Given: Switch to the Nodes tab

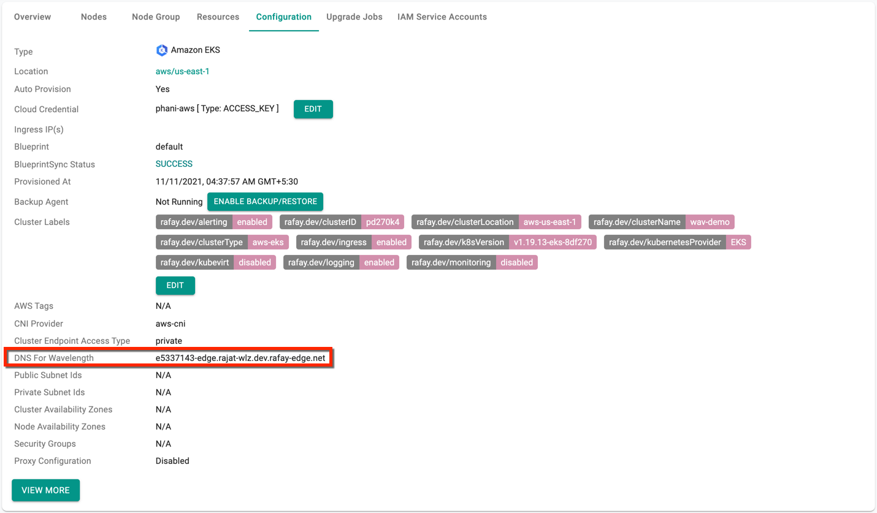Looking at the screenshot, I should pos(94,17).
